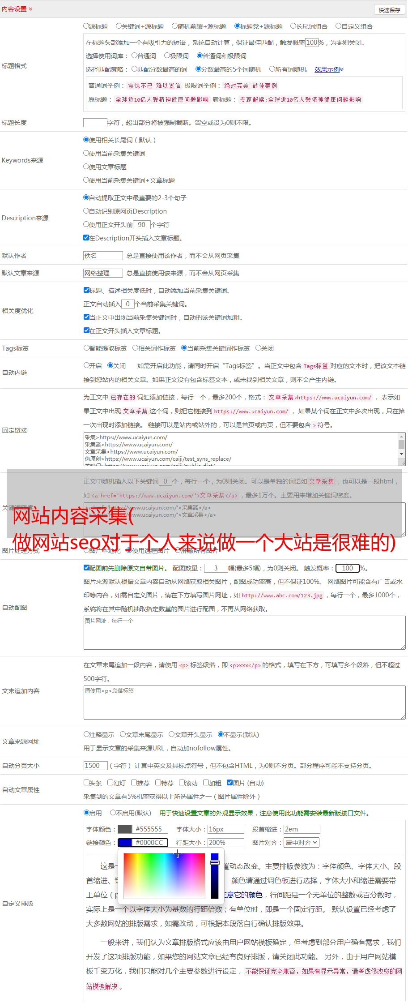Choose the 普通词 word library option
Screen dimensions: 408x1007
coord(134,56)
